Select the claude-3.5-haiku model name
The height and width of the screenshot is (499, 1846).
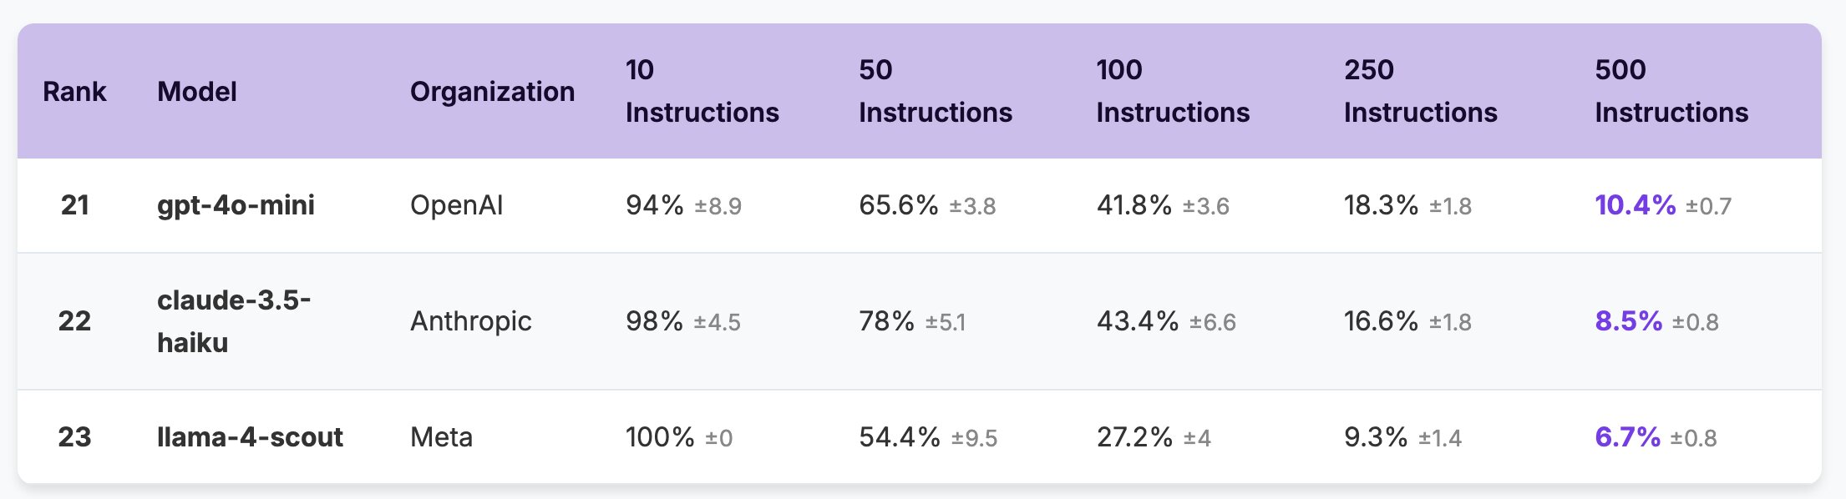233,321
